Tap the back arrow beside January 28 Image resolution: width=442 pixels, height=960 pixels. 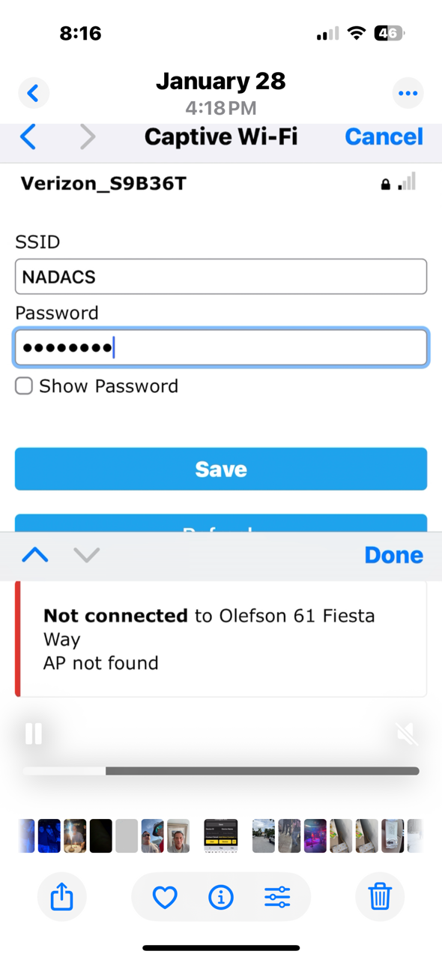[x=33, y=93]
